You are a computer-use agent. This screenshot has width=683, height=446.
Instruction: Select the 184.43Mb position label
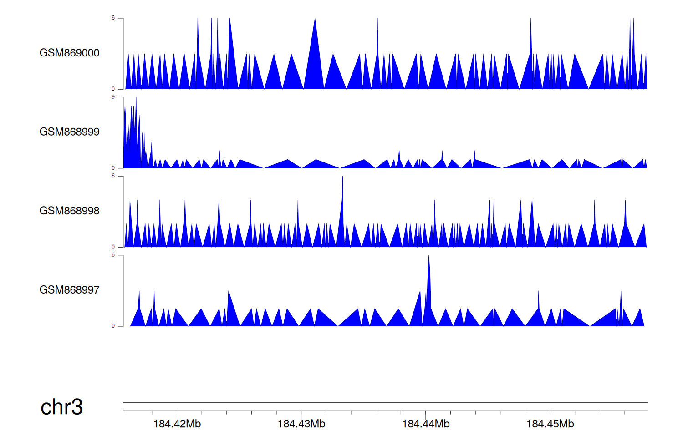301,424
